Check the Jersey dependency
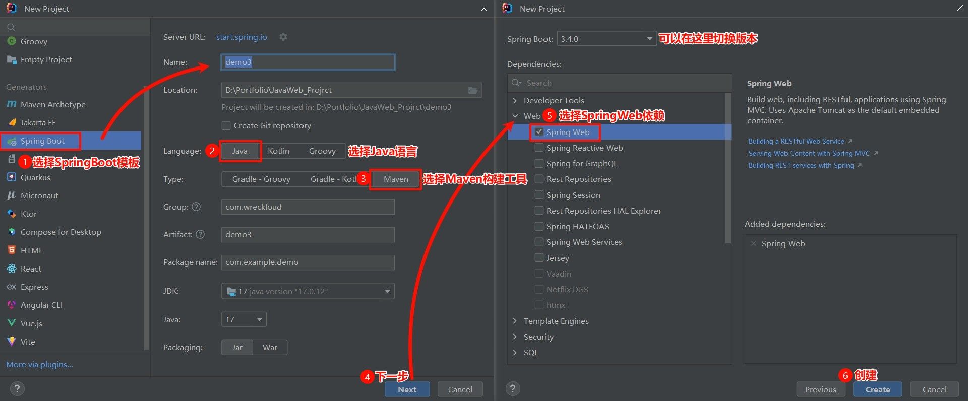The image size is (968, 401). pos(539,258)
